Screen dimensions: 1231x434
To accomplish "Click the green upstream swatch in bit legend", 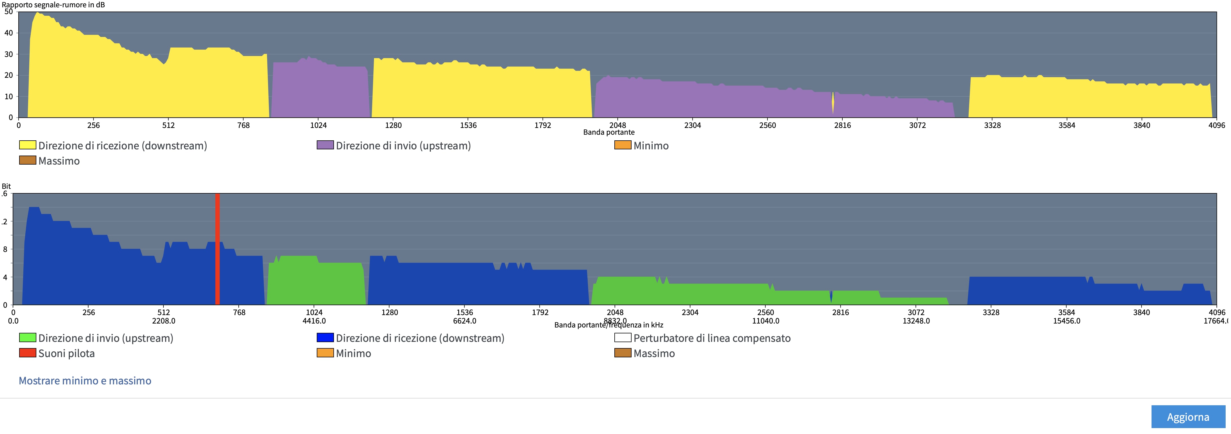I will click(x=28, y=337).
